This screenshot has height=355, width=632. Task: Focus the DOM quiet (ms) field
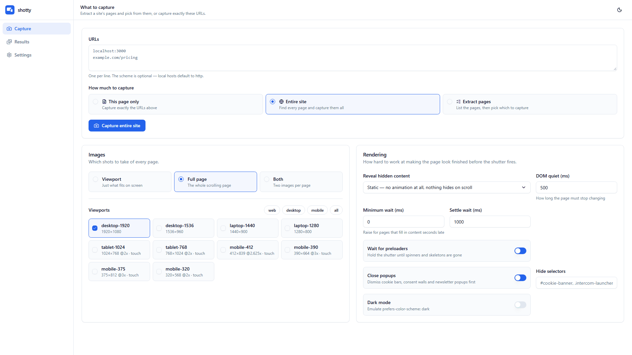(576, 187)
